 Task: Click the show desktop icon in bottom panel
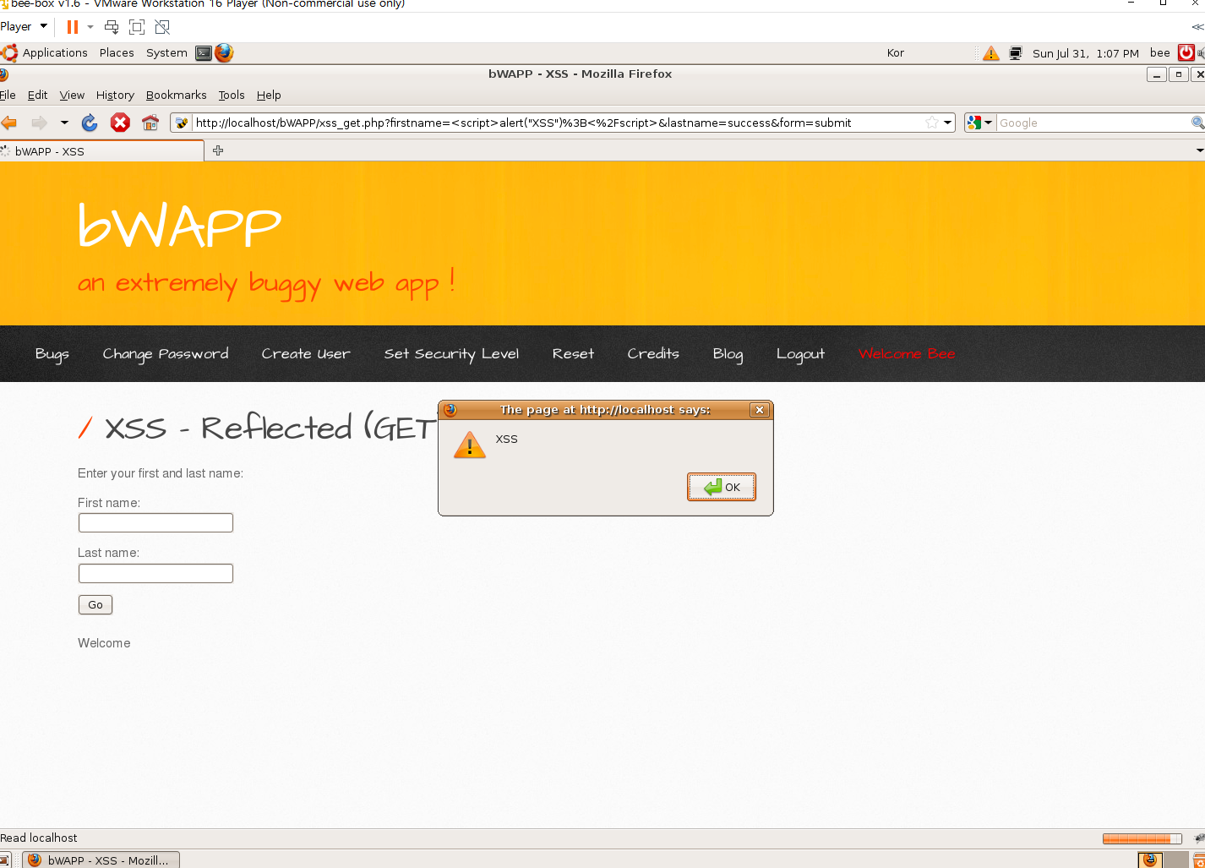4,860
